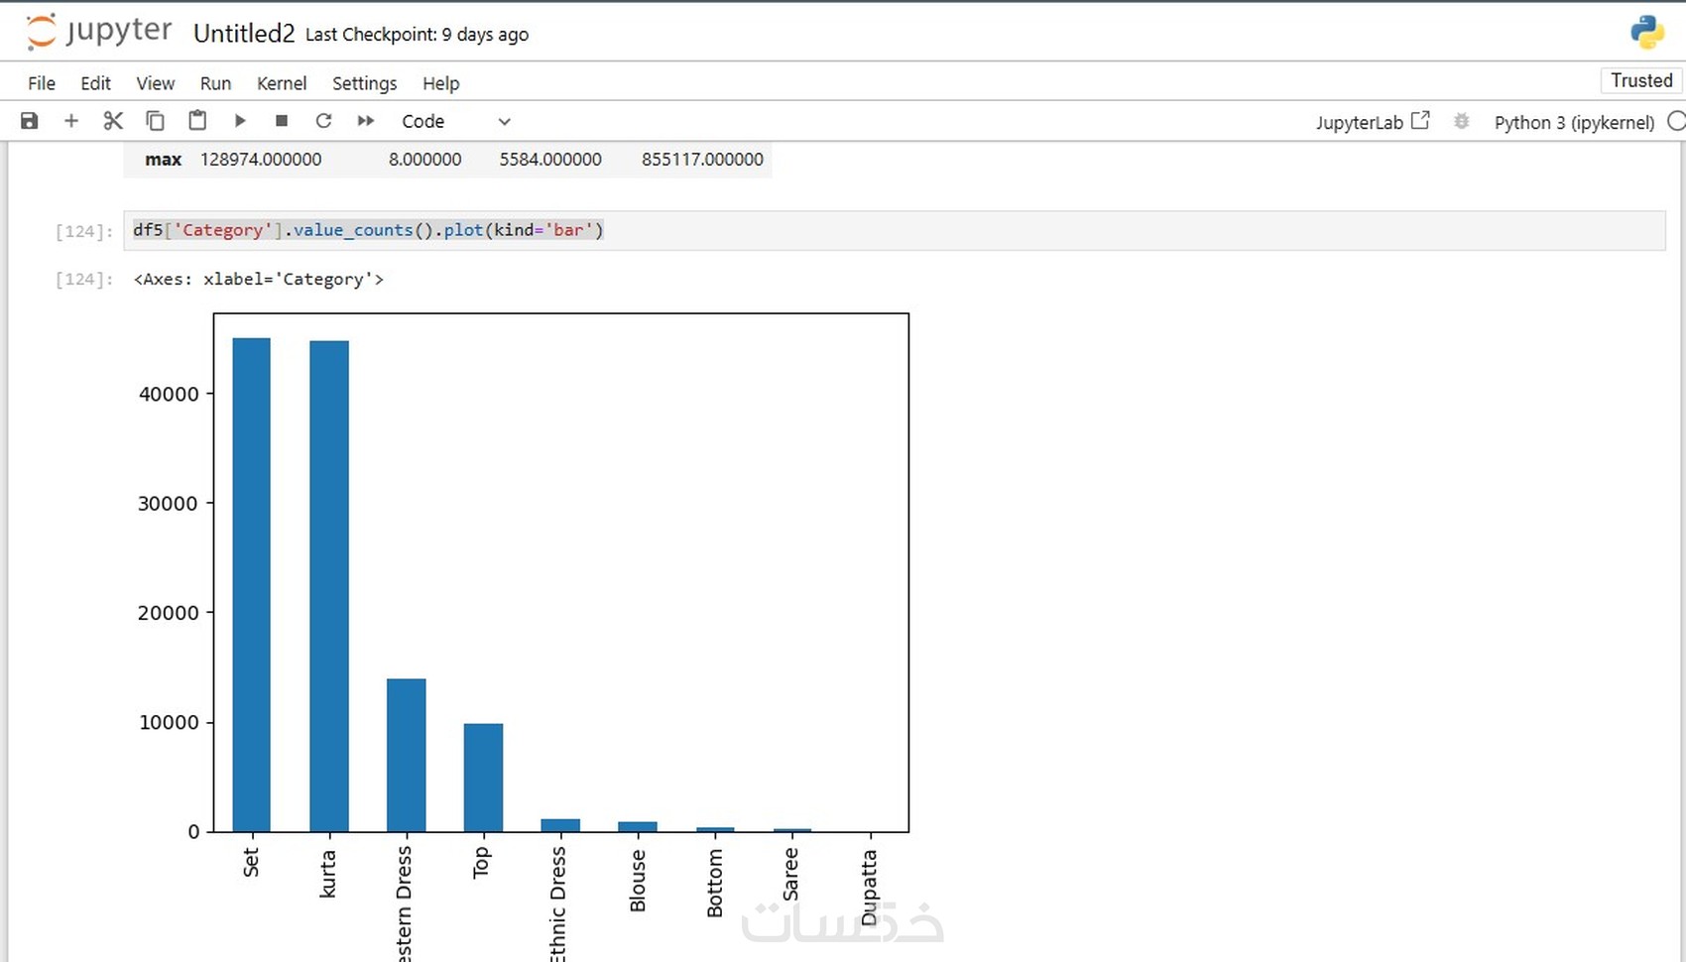
Task: Click the Trusted notebook button
Action: pyautogui.click(x=1641, y=80)
